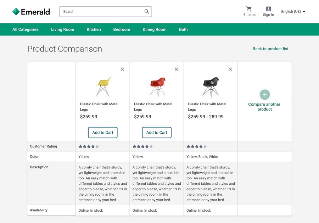319x223 pixels.
Task: Go to the Living Room category
Action: tap(62, 29)
